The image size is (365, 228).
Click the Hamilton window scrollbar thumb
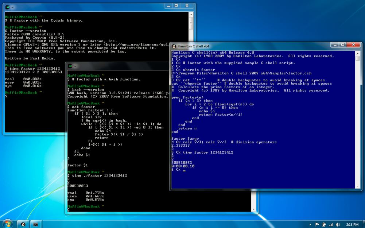click(x=358, y=58)
